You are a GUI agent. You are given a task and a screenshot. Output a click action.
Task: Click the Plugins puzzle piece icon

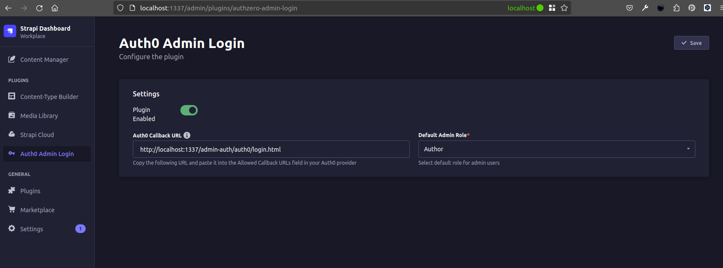point(12,191)
